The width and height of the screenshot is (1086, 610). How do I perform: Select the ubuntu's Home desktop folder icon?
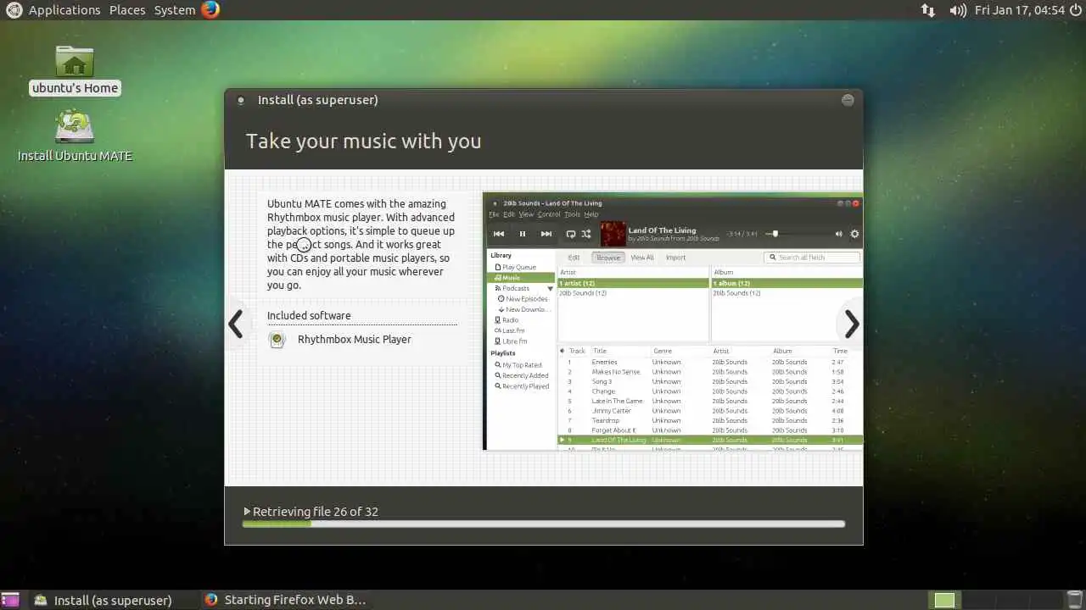pyautogui.click(x=75, y=69)
